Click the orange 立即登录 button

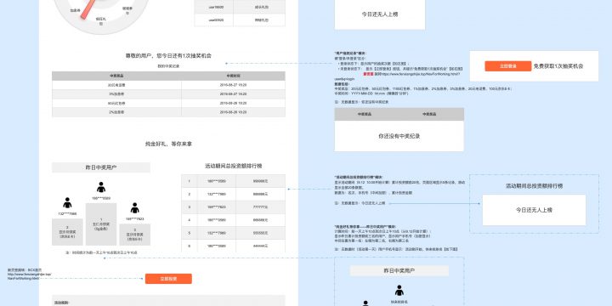(x=507, y=66)
